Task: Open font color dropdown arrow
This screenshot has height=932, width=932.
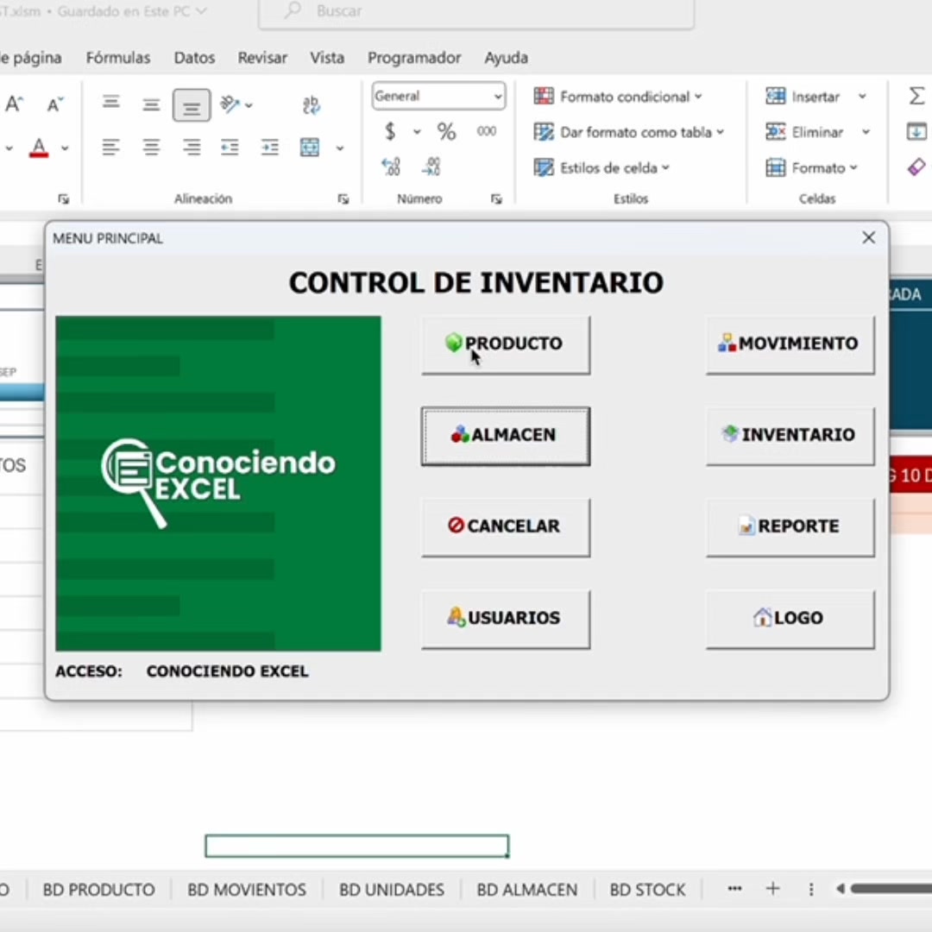Action: click(x=65, y=148)
